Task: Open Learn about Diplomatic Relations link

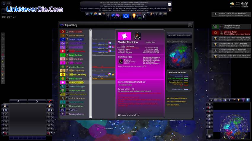Action: (177, 98)
